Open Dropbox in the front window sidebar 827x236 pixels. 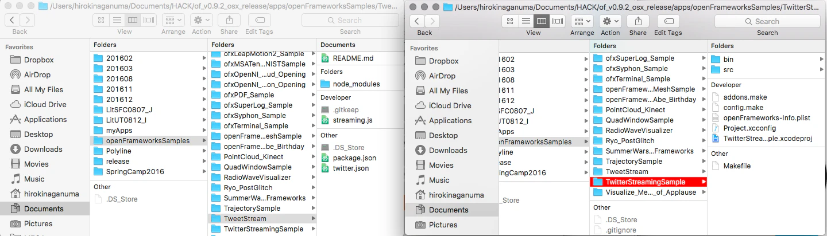pos(443,61)
